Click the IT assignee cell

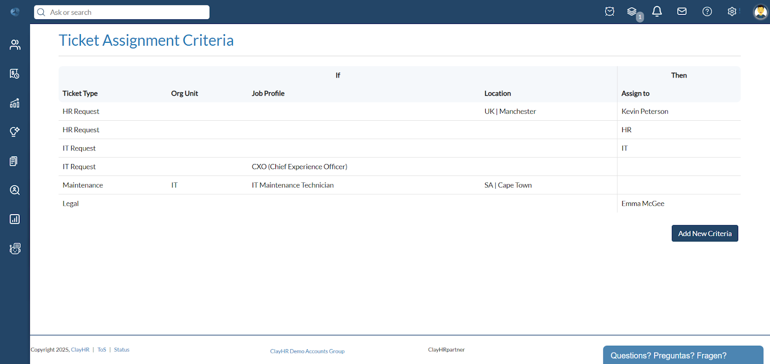point(625,148)
